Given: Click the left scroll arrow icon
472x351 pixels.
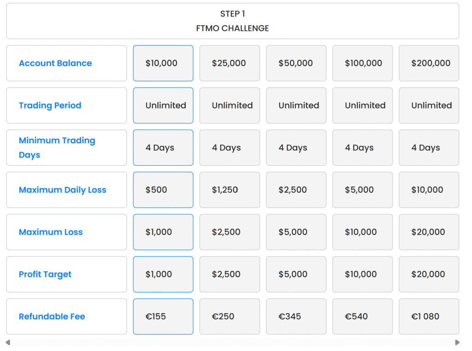Looking at the screenshot, I should click(8, 342).
